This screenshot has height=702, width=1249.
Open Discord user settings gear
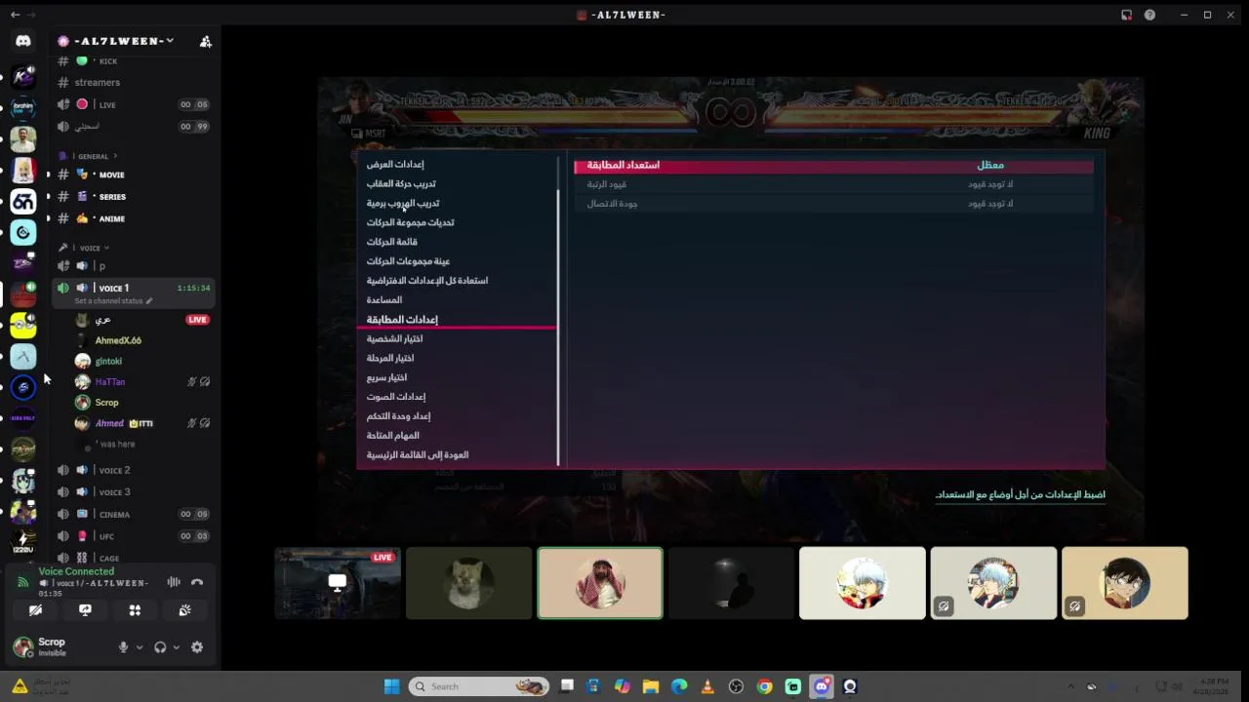pyautogui.click(x=197, y=647)
